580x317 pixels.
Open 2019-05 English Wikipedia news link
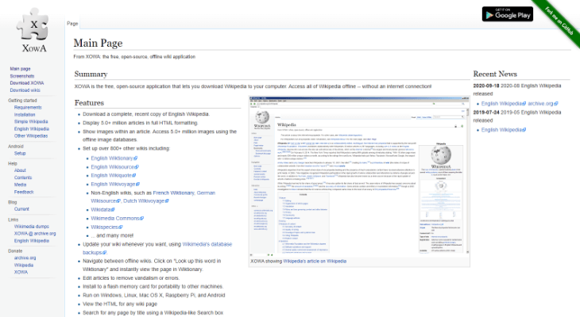504,130
